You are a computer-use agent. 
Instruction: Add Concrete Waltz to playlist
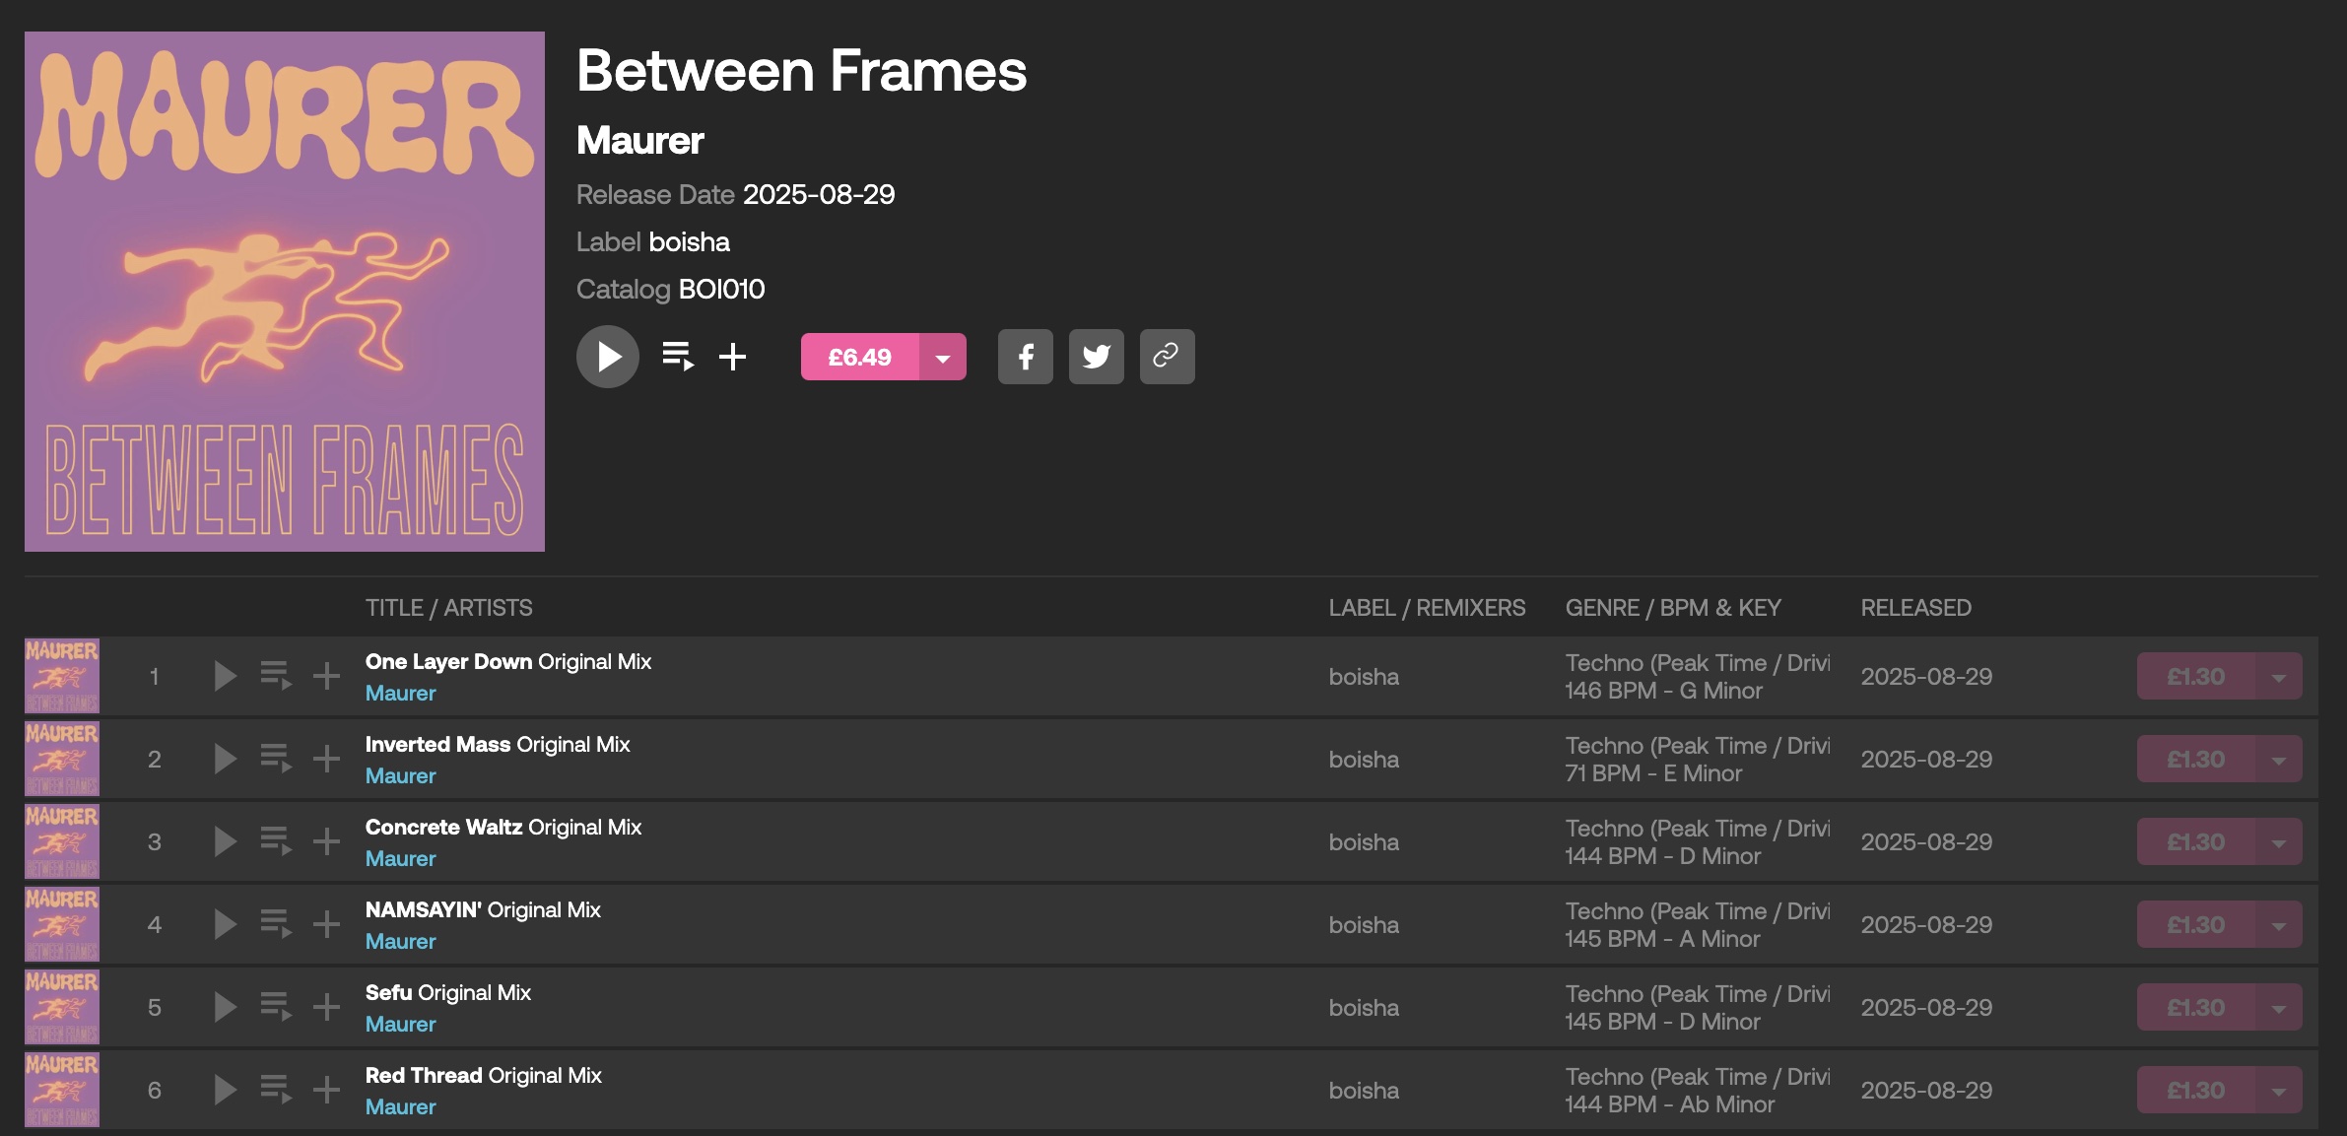pos(326,841)
